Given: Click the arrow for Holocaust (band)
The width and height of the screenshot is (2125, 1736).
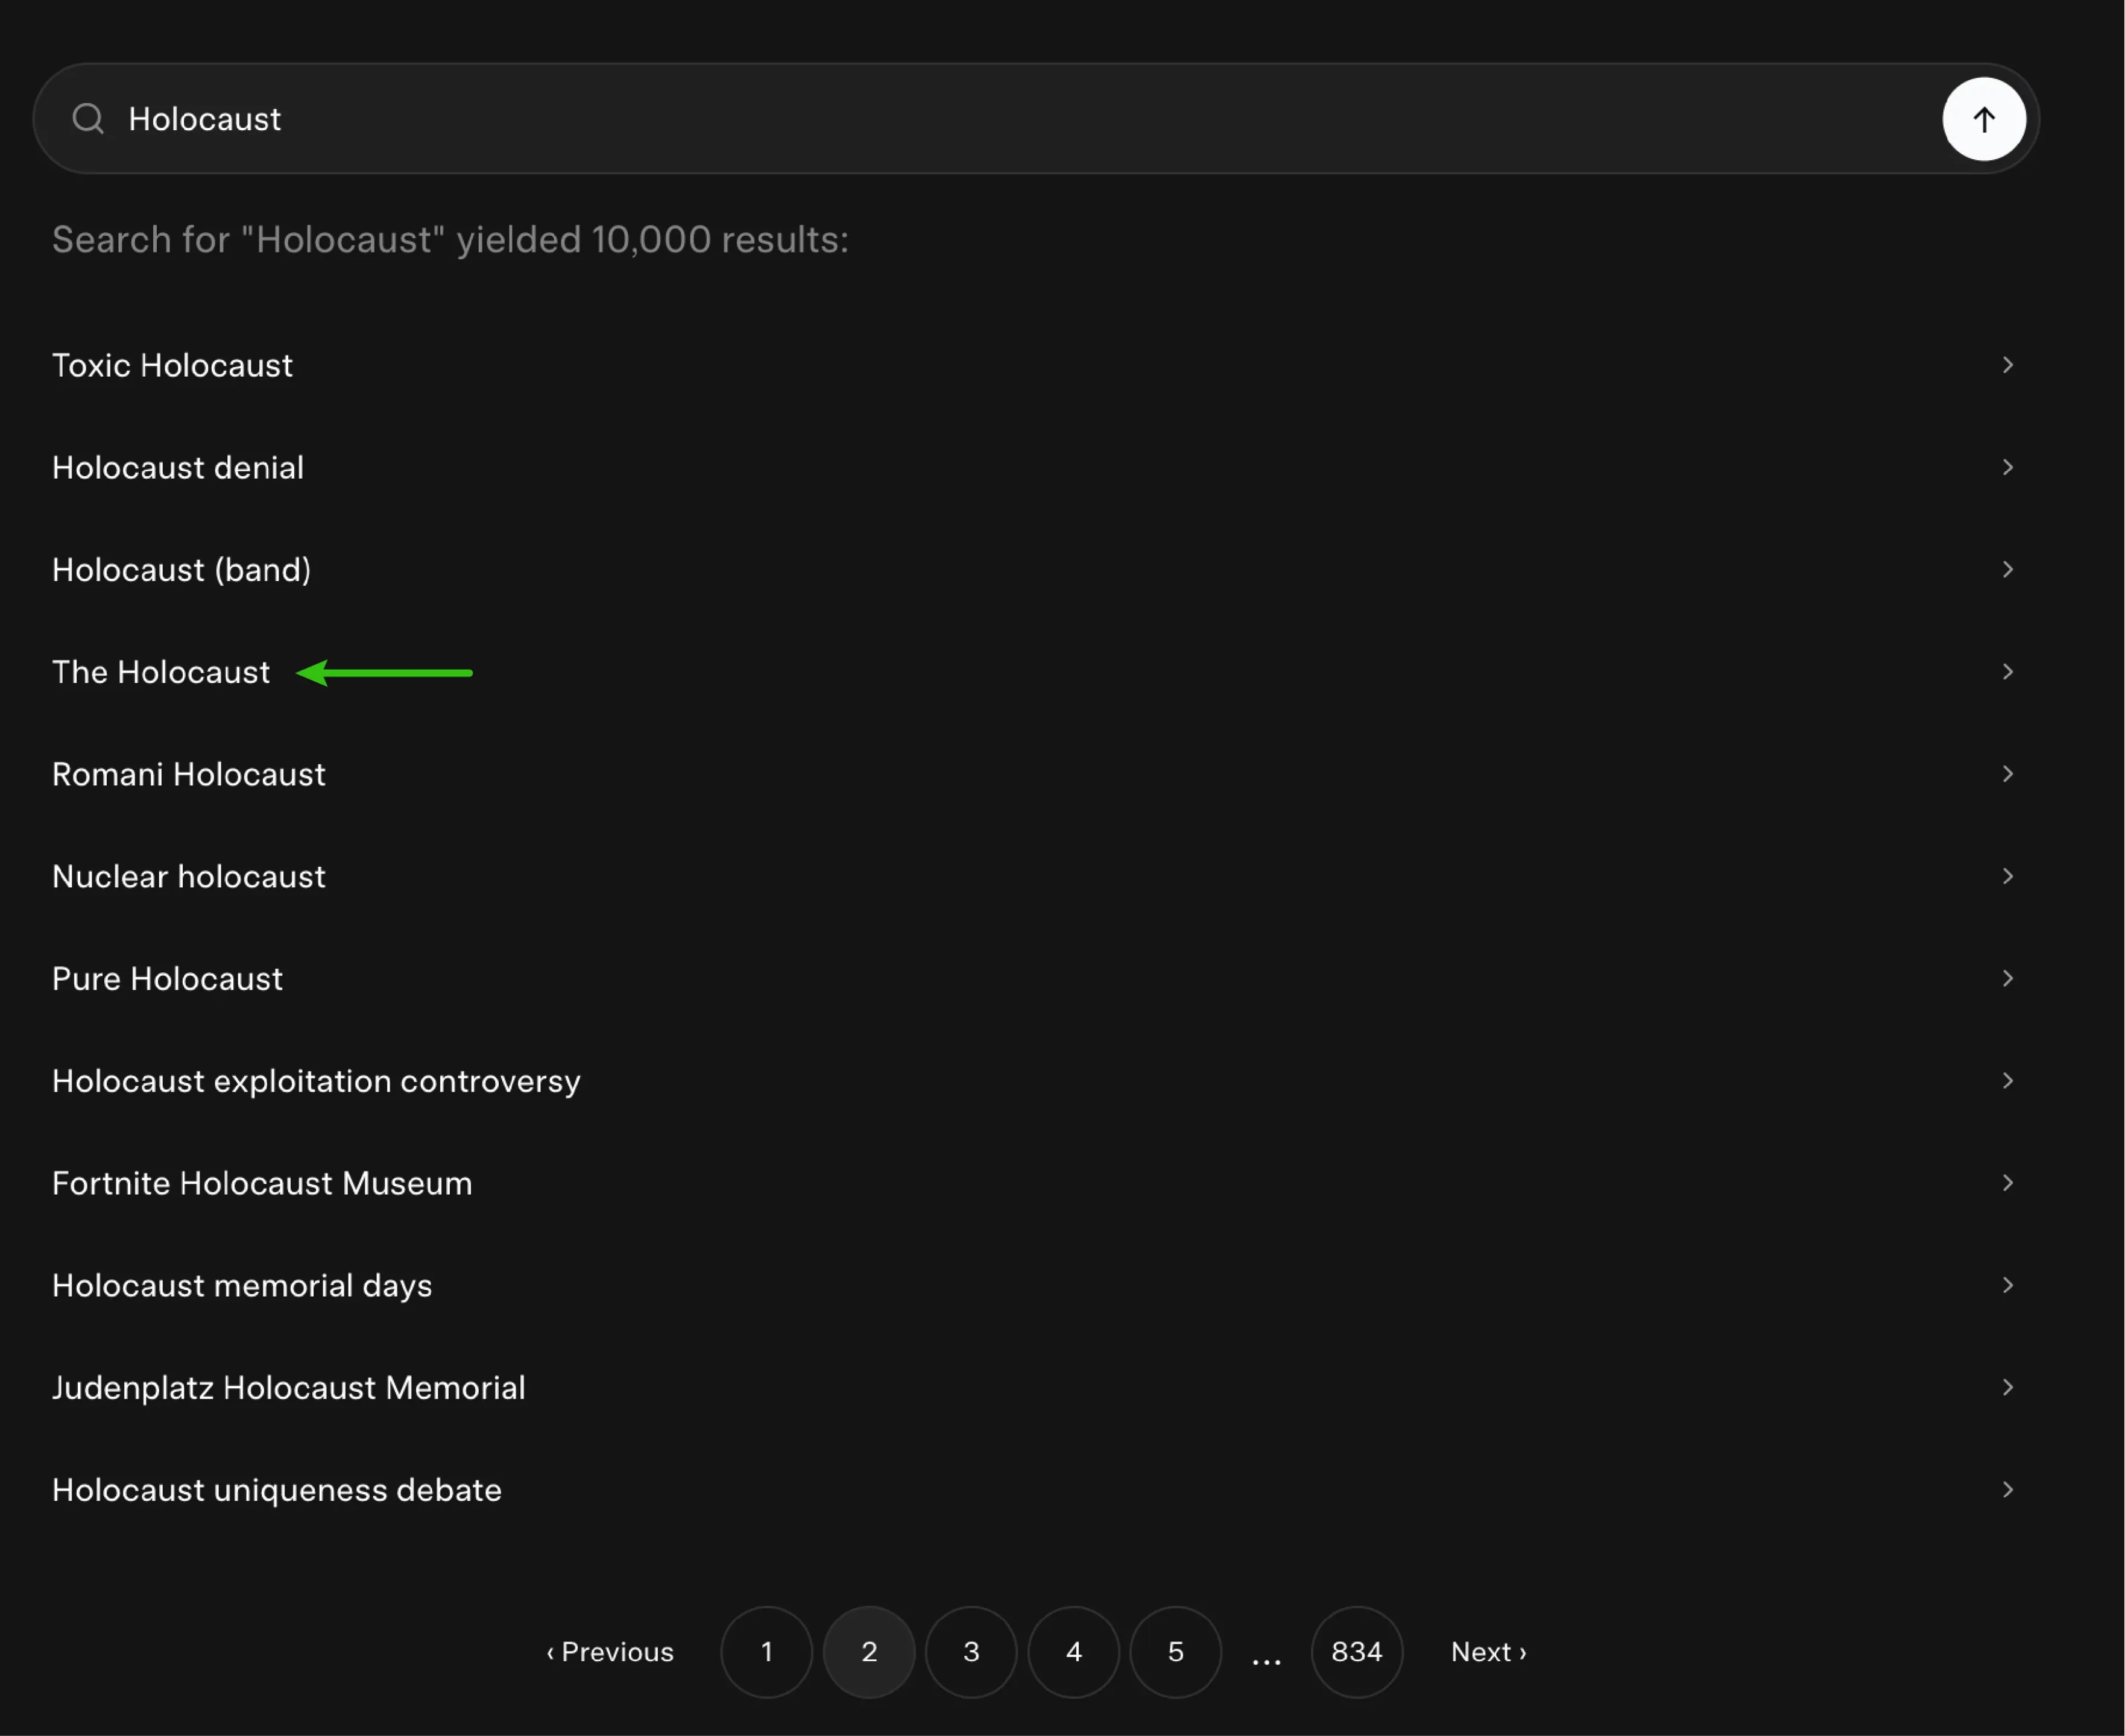Looking at the screenshot, I should (2007, 569).
